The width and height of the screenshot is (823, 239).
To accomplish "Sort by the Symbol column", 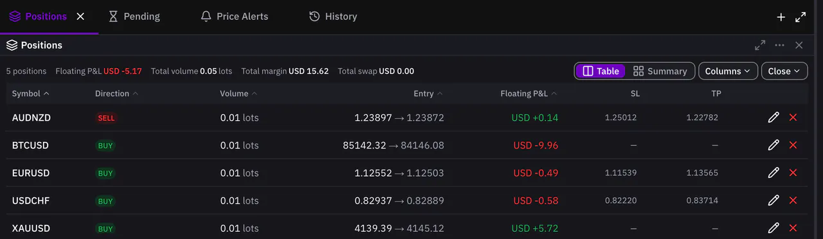I will click(30, 93).
